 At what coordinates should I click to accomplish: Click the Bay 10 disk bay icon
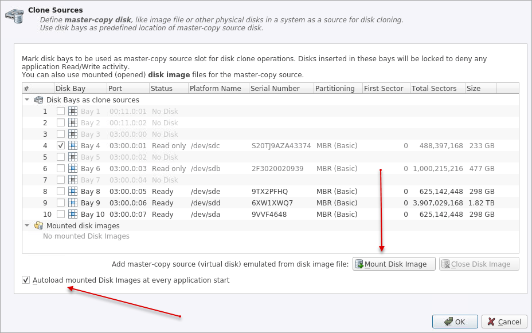[73, 214]
